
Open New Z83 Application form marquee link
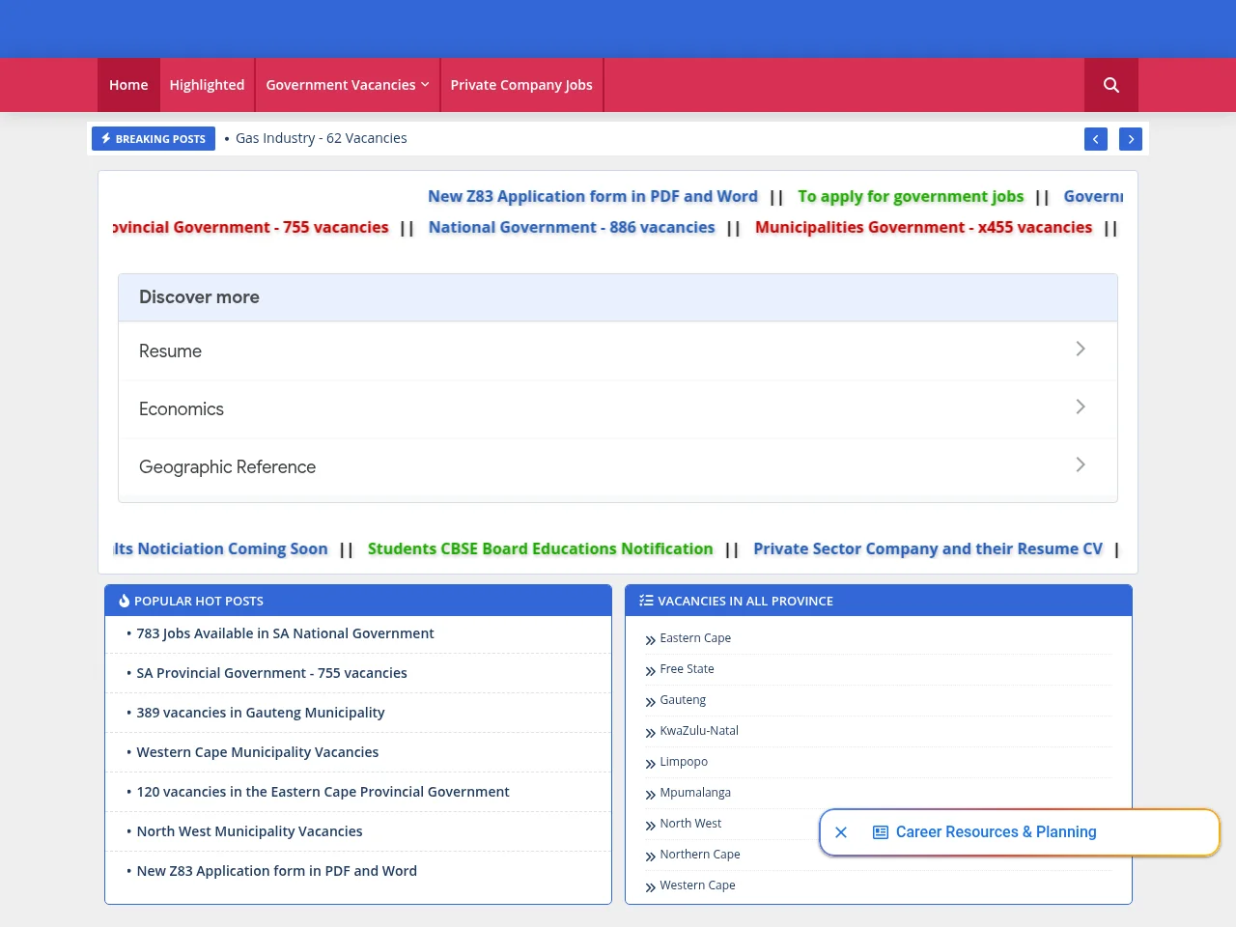coord(593,196)
